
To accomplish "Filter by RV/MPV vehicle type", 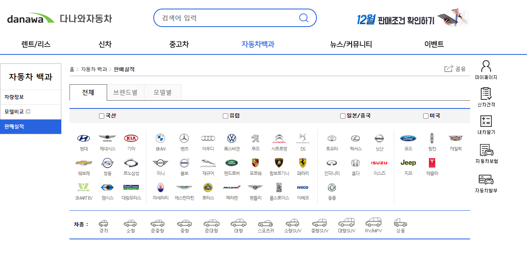I will pyautogui.click(x=373, y=225).
